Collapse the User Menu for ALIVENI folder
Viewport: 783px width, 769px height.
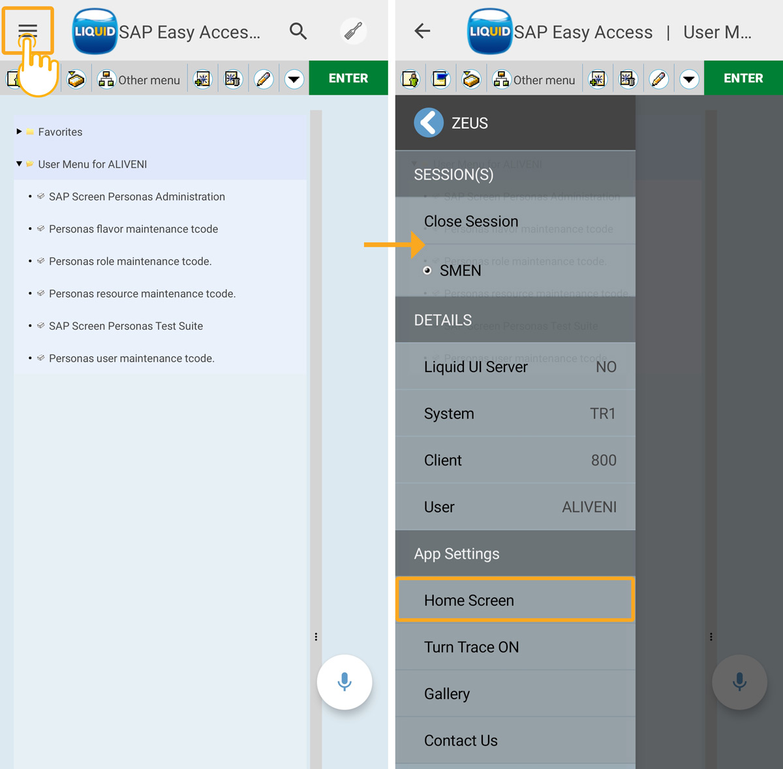[20, 164]
